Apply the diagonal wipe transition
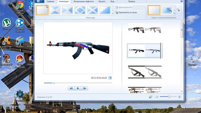The width and height of the screenshot is (201, 113). point(105,10)
